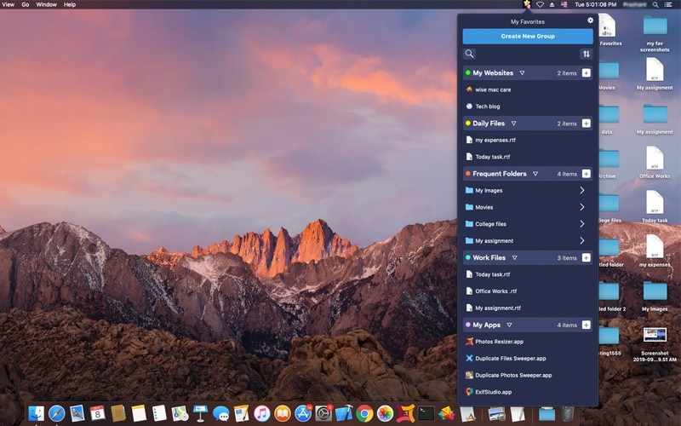681x426 pixels.
Task: Click the sort order arrows icon
Action: click(586, 54)
